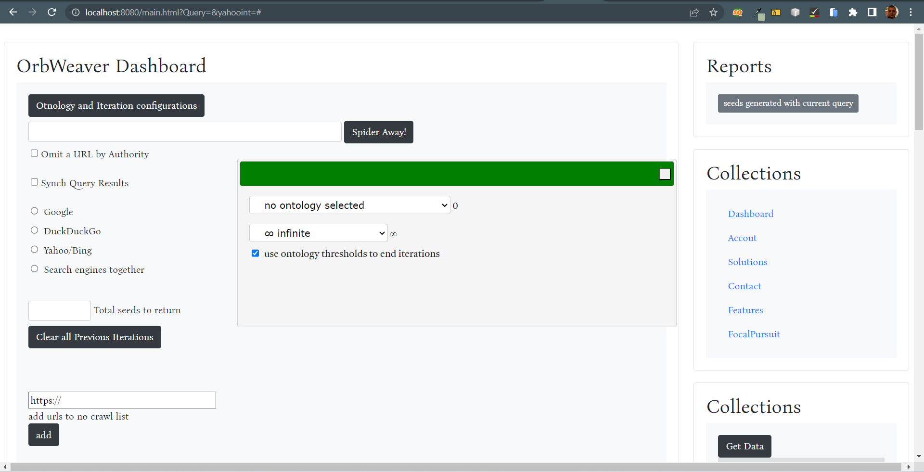Screen dimensions: 924x472
Task: Expand the infinite iterations dropdown
Action: pos(318,233)
